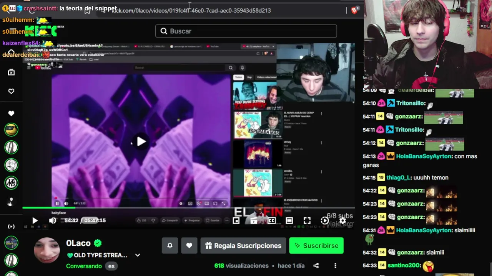Open the Conversando category link

click(x=84, y=266)
